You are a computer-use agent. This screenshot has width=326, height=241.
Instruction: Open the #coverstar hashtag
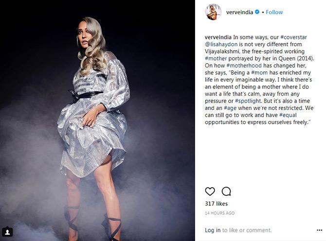(293, 37)
